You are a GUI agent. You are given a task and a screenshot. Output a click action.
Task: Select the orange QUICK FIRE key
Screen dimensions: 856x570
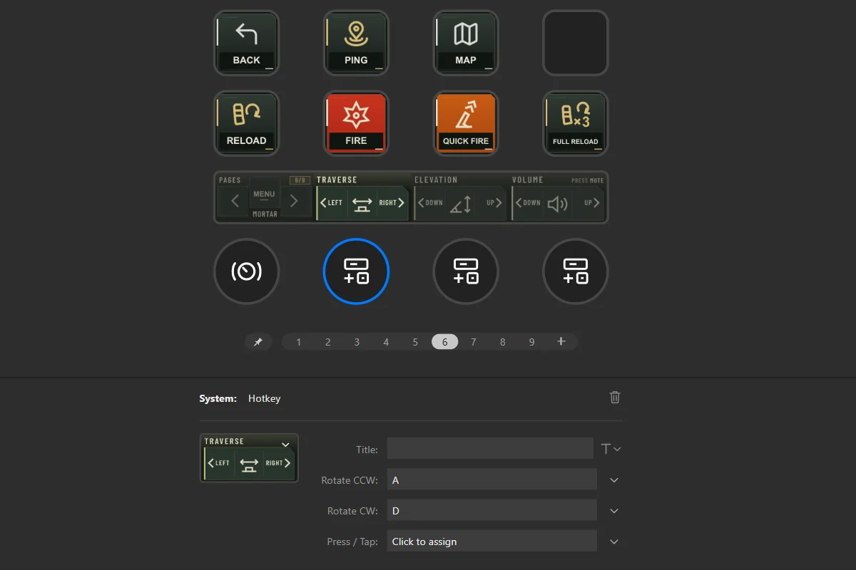coord(466,123)
